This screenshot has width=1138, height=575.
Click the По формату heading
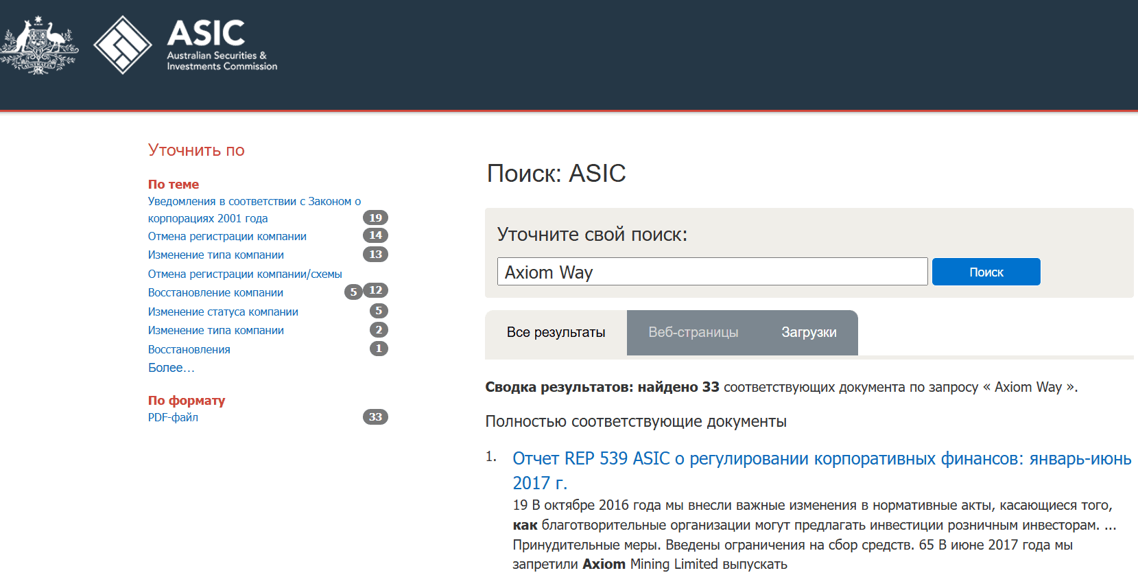(x=187, y=400)
